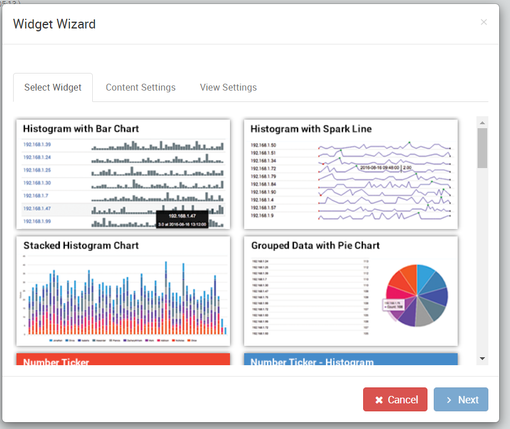
Task: Click 192.168.1.72 in spark line preview
Action: tap(263, 169)
